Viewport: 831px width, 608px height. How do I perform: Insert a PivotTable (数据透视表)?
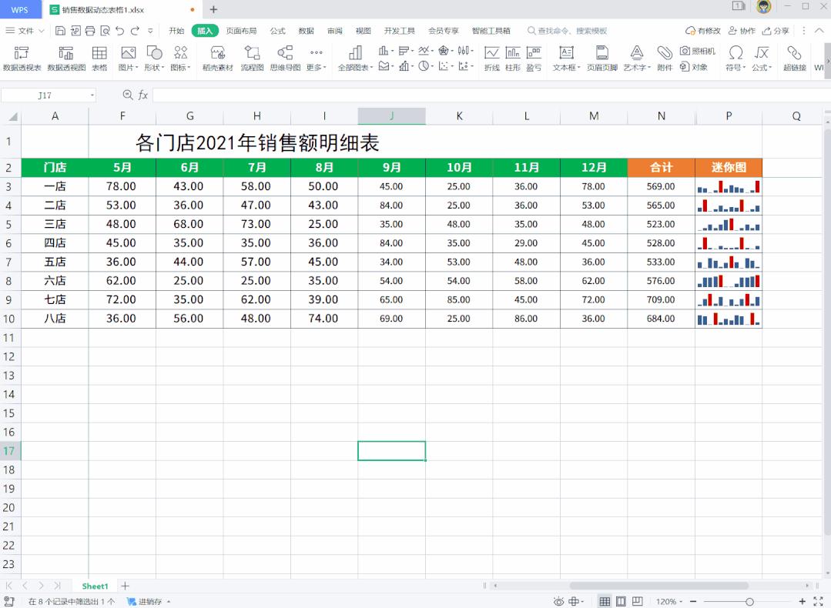point(21,60)
